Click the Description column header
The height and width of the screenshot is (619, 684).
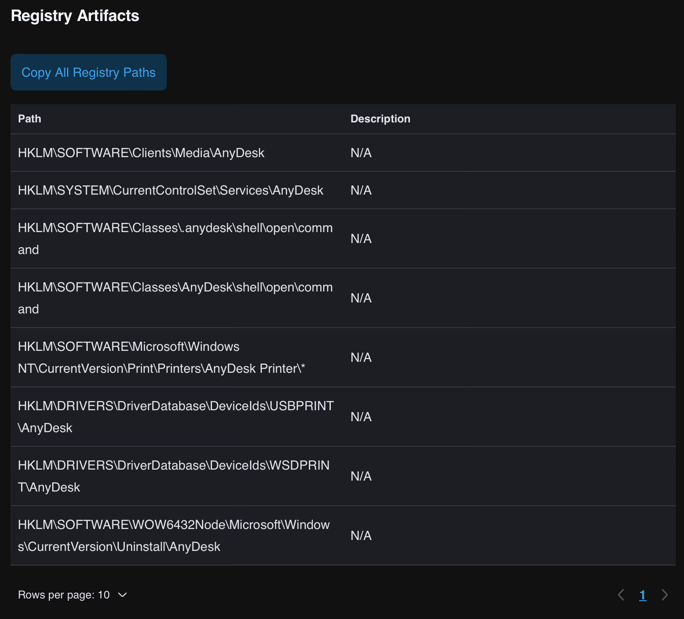tap(380, 119)
